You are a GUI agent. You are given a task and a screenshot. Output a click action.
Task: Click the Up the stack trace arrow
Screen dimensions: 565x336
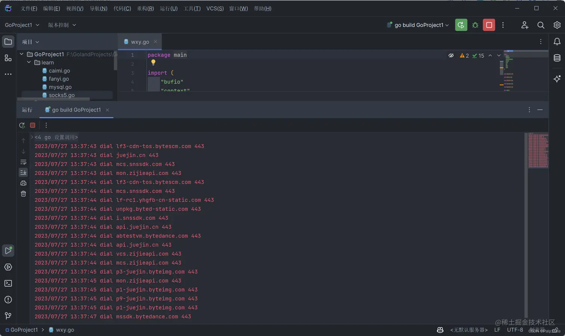pos(23,141)
